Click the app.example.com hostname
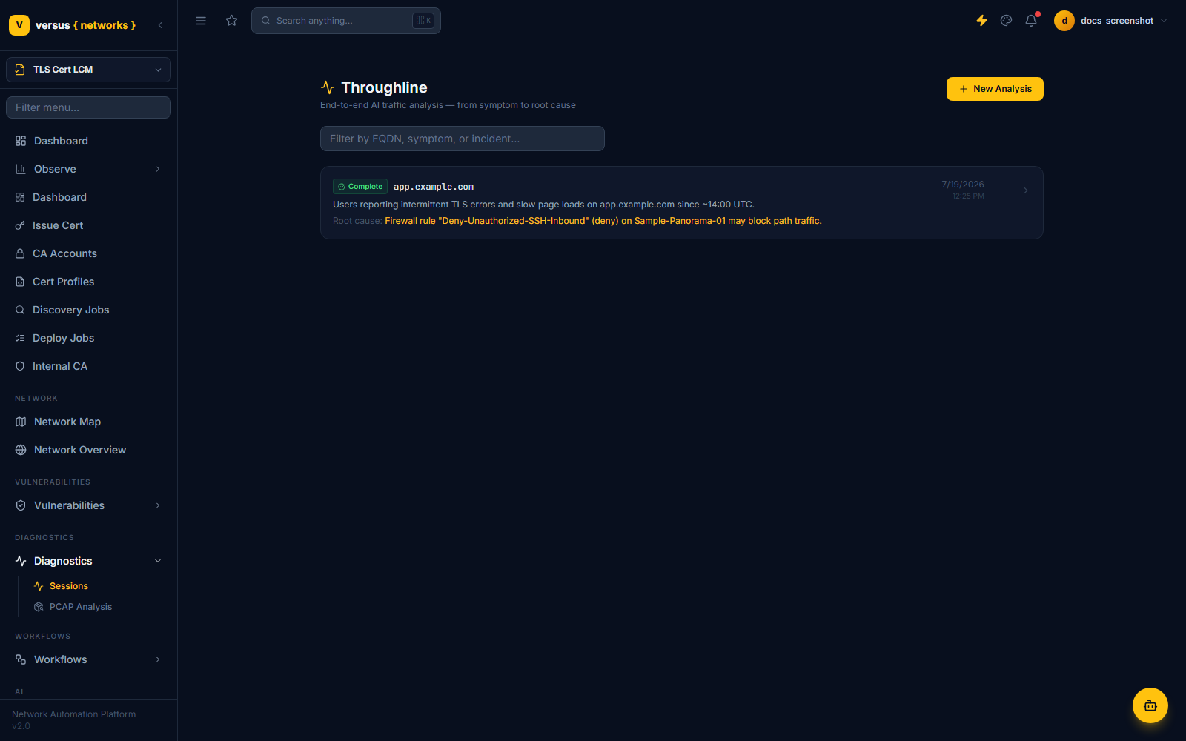Viewport: 1186px width, 741px height. click(x=434, y=187)
